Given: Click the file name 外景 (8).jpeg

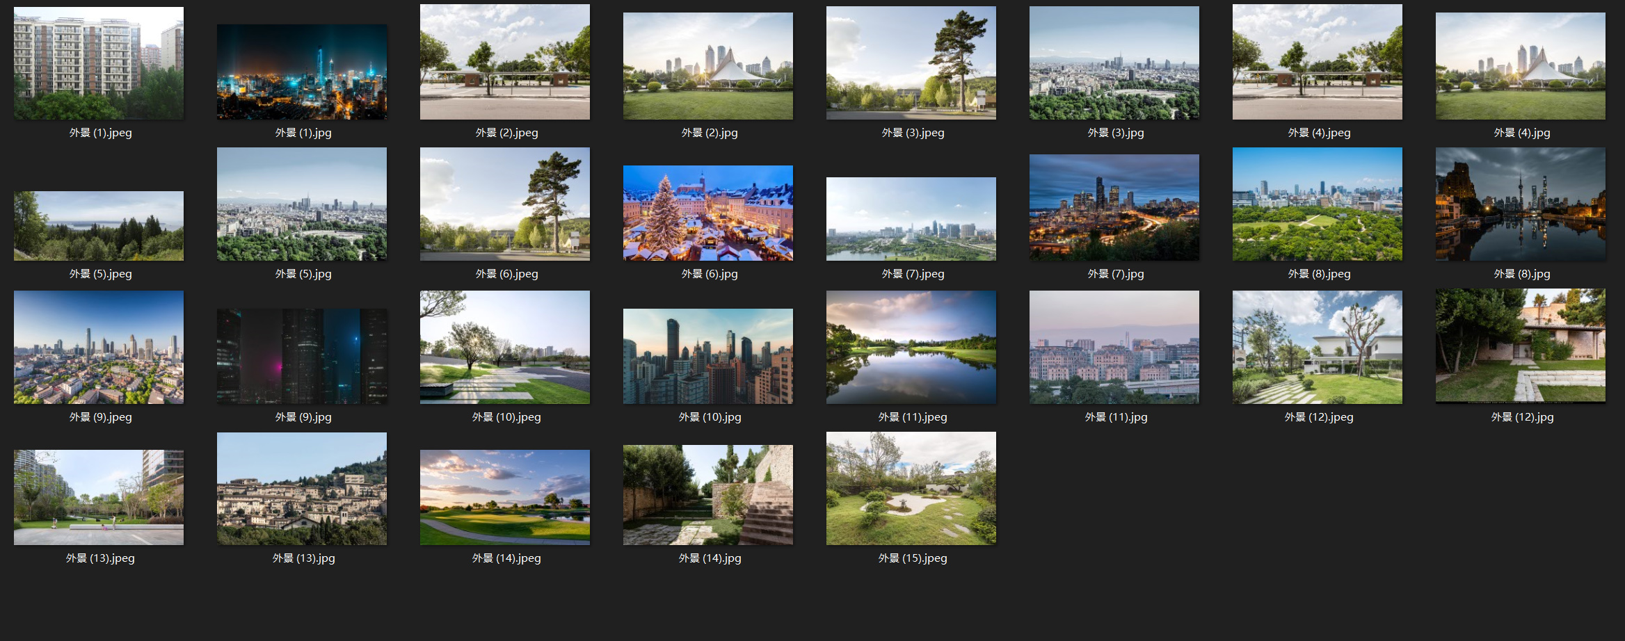Looking at the screenshot, I should (x=1319, y=274).
